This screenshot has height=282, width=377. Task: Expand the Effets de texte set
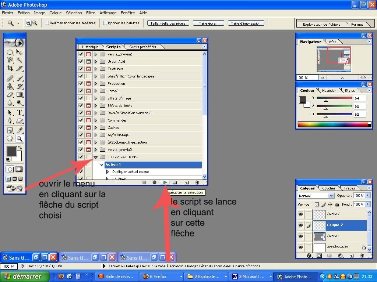coord(96,105)
